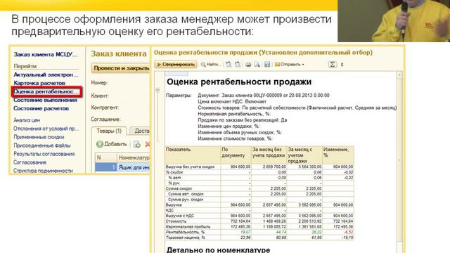Click За месяц без учета продажи header
Screen dimensions: 450x253
pyautogui.click(x=269, y=155)
